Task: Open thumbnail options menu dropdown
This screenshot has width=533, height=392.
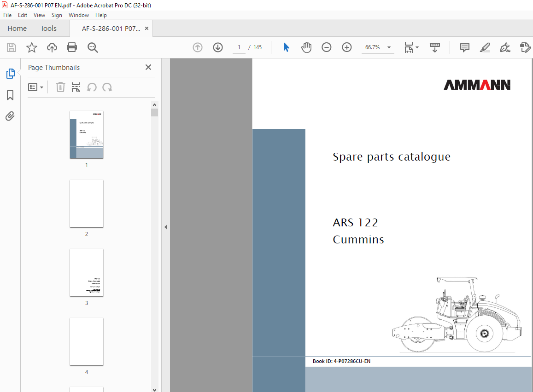Action: pyautogui.click(x=35, y=87)
